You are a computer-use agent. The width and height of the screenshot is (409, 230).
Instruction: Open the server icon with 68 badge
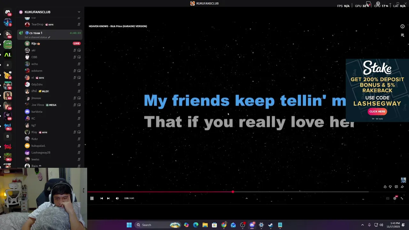(x=8, y=115)
